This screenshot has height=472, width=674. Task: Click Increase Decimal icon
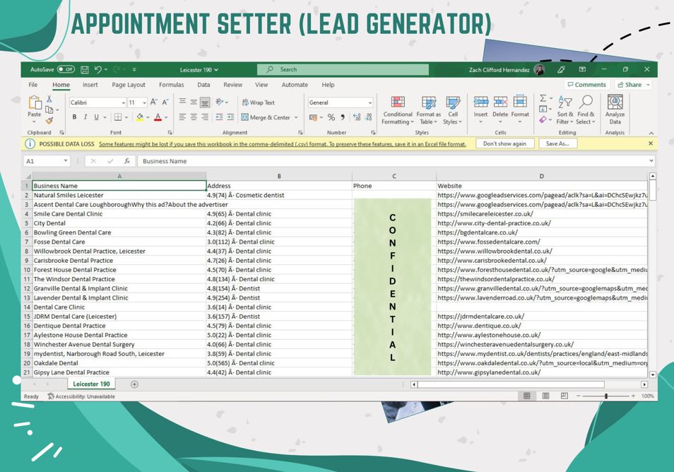click(357, 117)
